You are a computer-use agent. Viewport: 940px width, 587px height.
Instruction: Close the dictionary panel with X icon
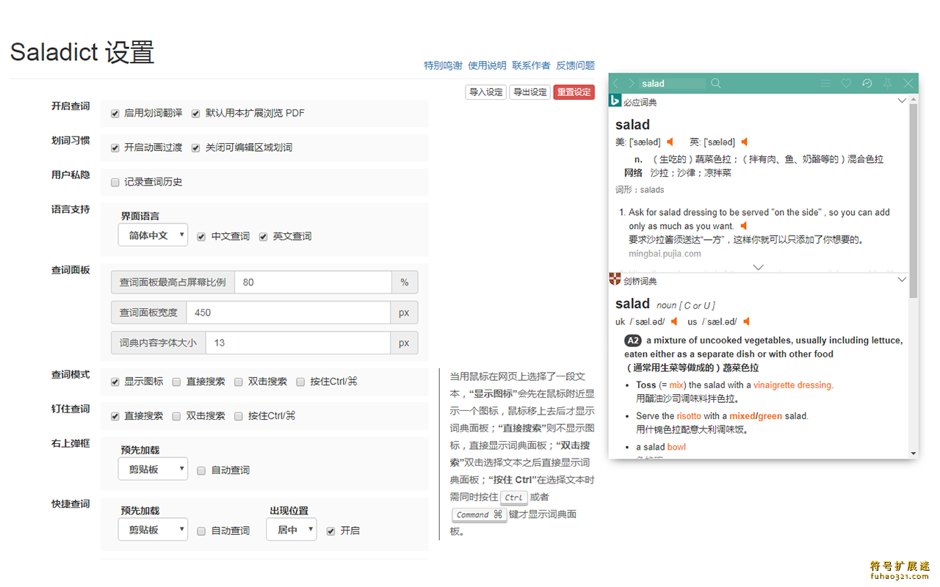pyautogui.click(x=908, y=84)
